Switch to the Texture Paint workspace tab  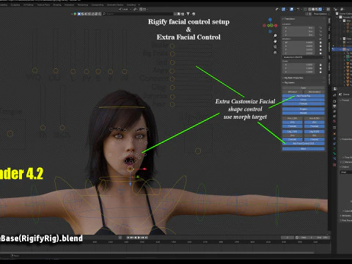(x=43, y=4)
